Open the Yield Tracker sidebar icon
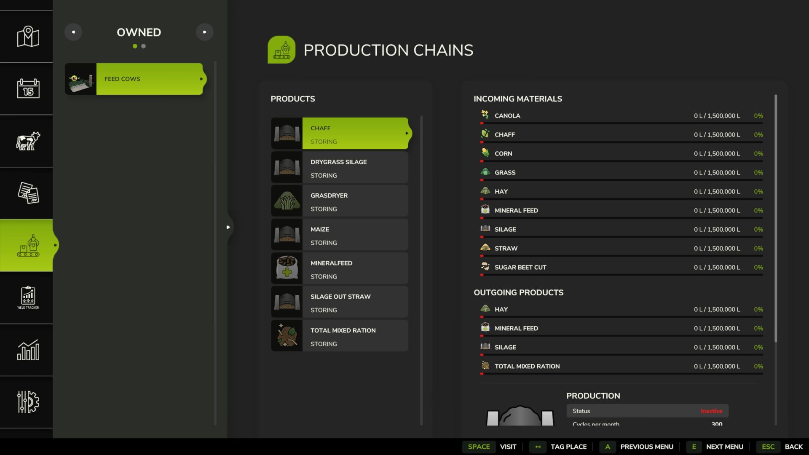This screenshot has height=455, width=809. pos(28,297)
